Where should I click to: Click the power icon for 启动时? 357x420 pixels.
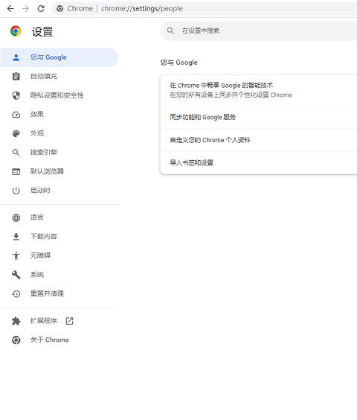pos(16,191)
